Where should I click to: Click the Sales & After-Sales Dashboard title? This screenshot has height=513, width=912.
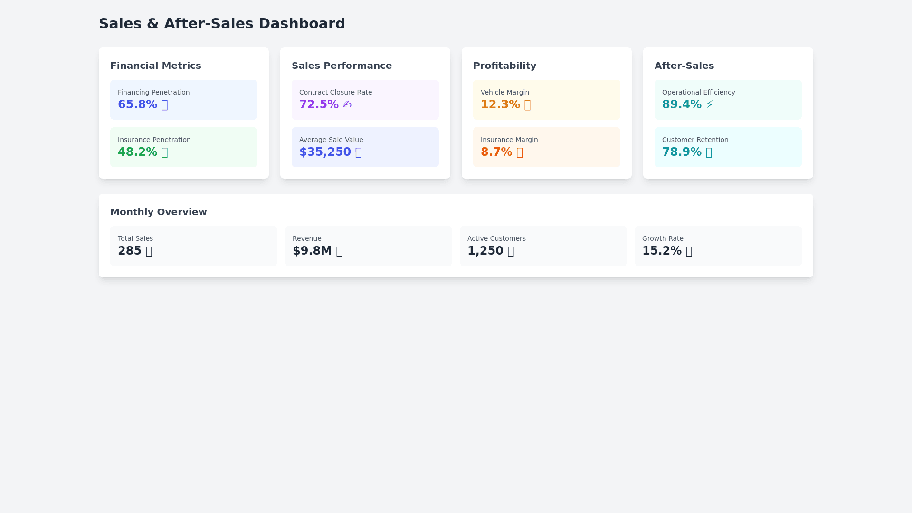pos(222,23)
